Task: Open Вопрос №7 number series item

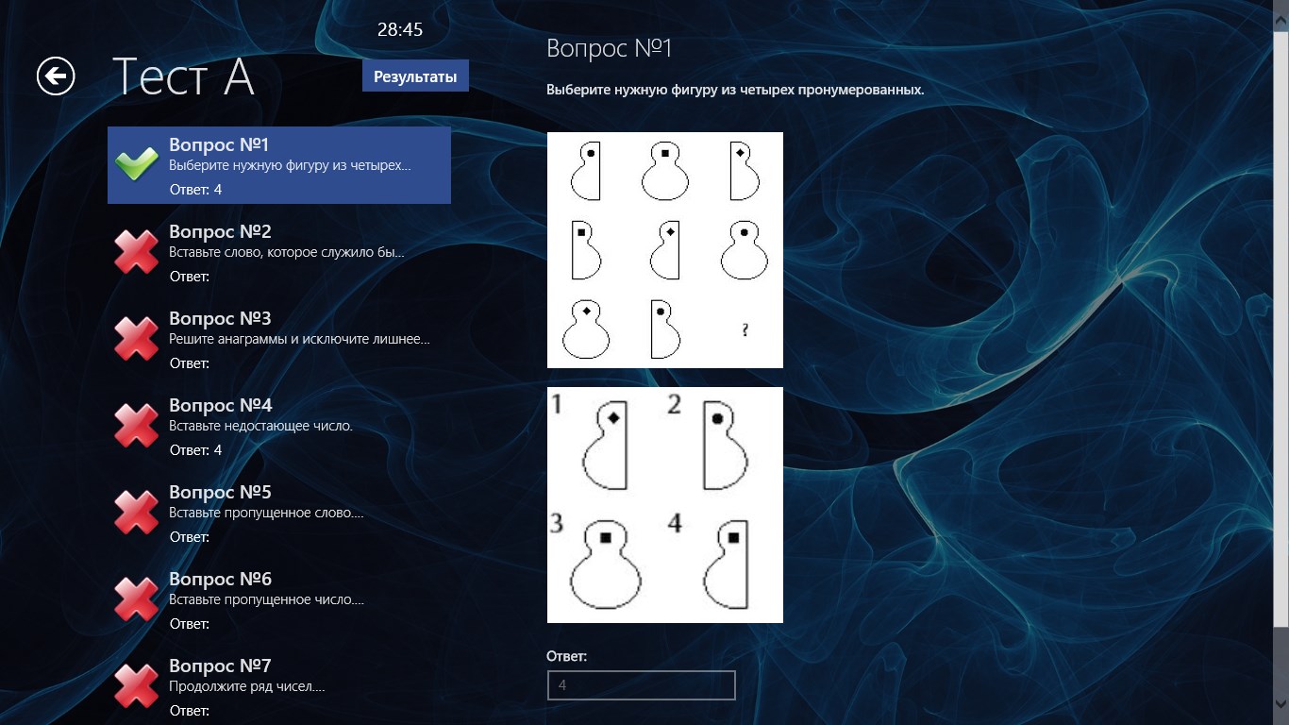Action: (279, 686)
